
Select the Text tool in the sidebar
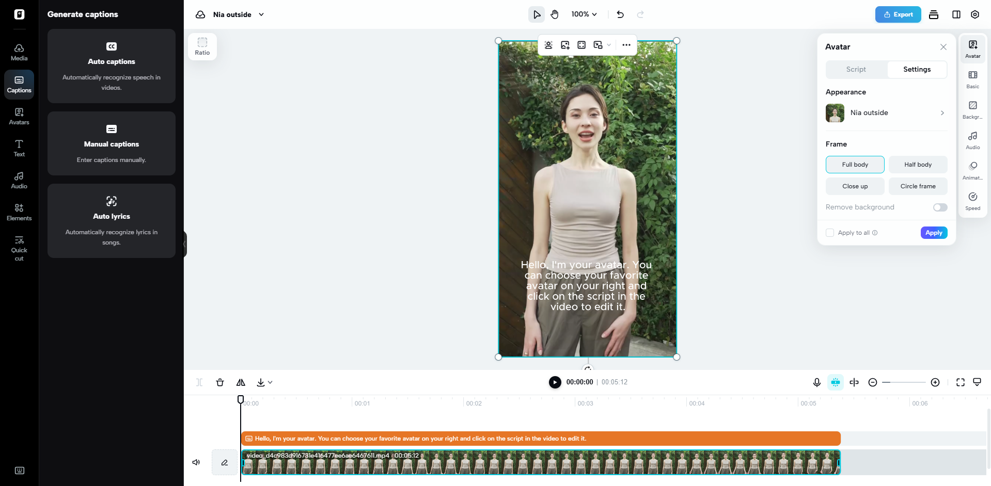coord(19,148)
